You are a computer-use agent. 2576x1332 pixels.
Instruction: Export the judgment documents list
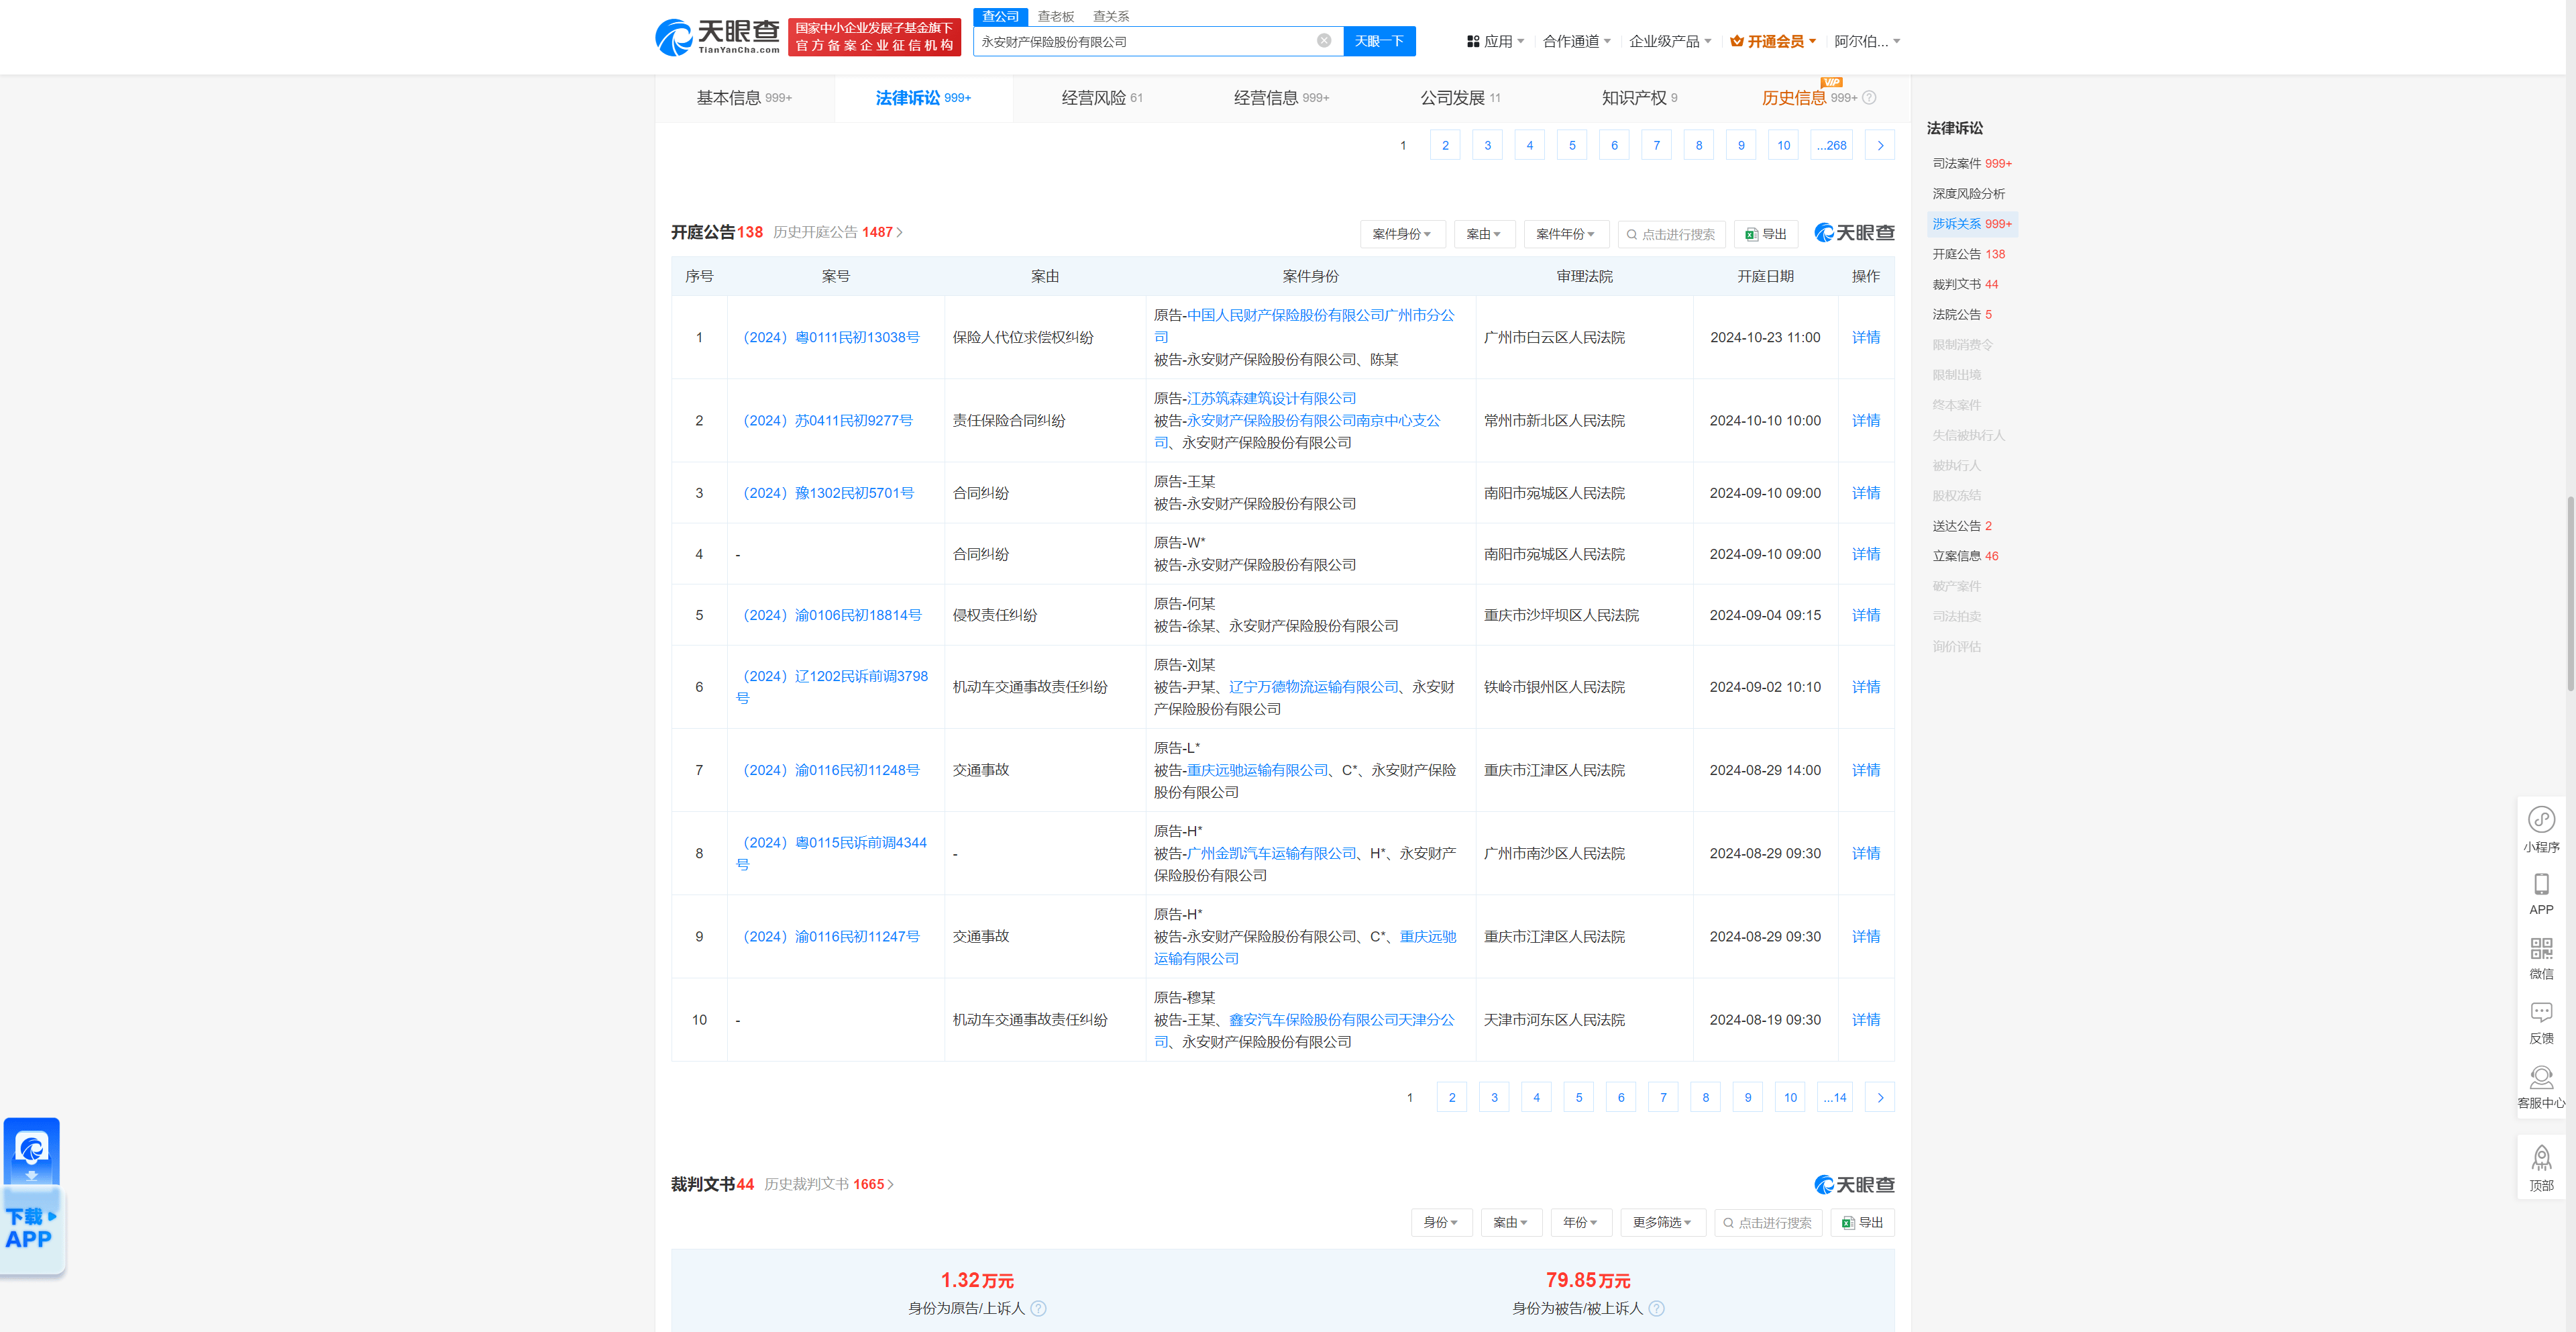point(1862,1223)
